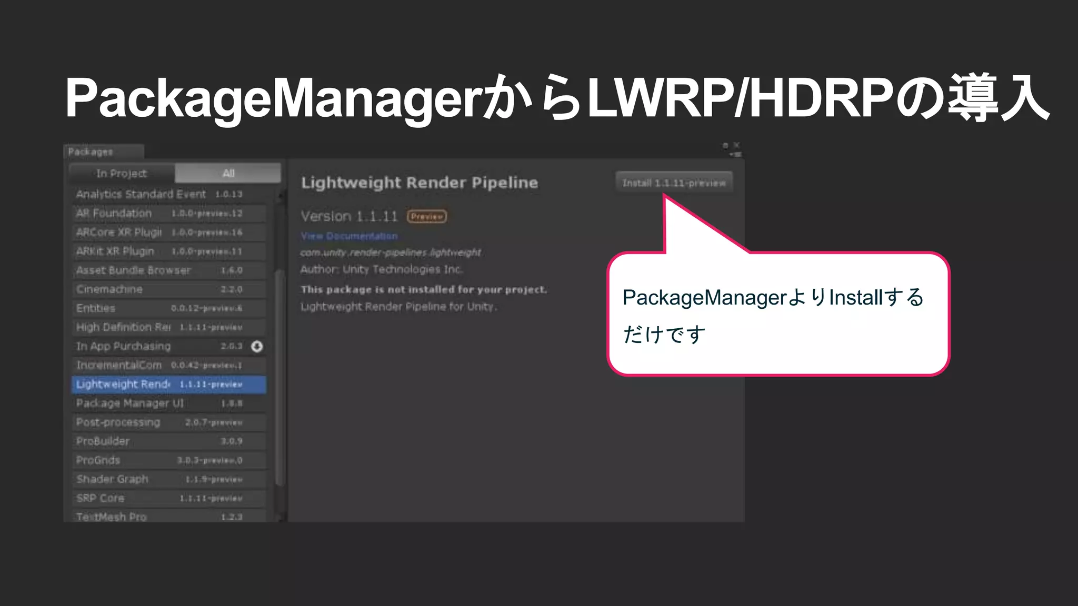The height and width of the screenshot is (606, 1078).
Task: Click the download icon beside In App Purchasing
Action: (257, 346)
